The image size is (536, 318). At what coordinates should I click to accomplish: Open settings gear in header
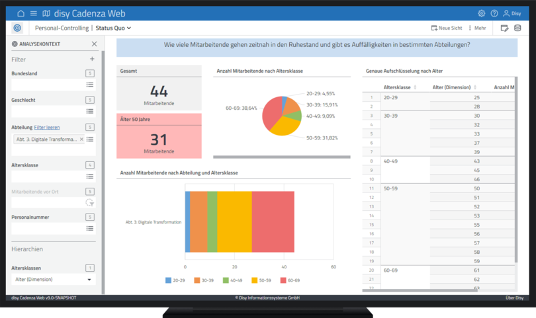point(481,13)
